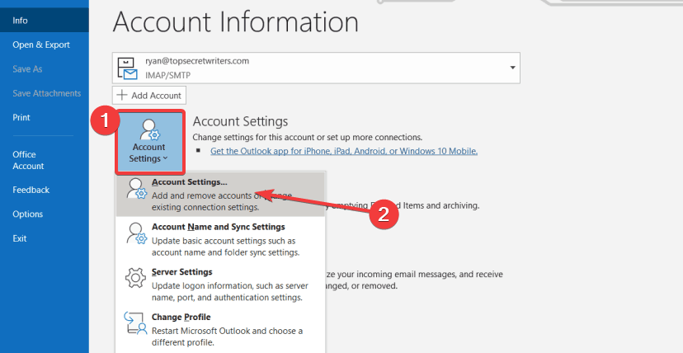Exit Outlook from the sidebar

tap(20, 238)
